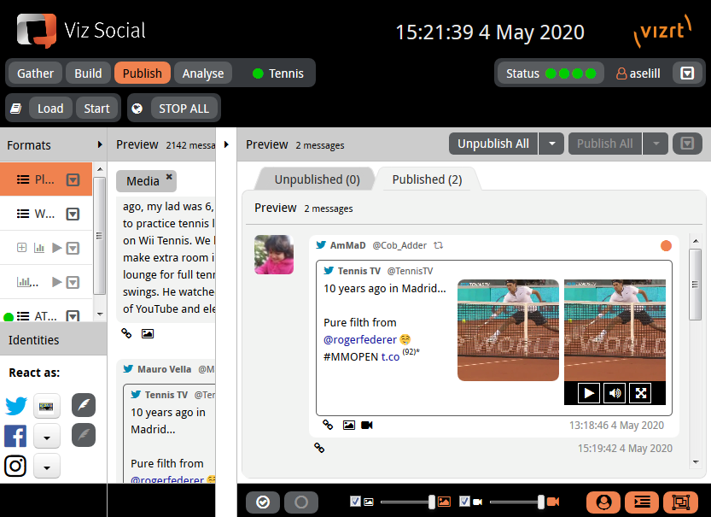Switch to the Build tab
Viewport: 711px width, 517px height.
tap(88, 73)
